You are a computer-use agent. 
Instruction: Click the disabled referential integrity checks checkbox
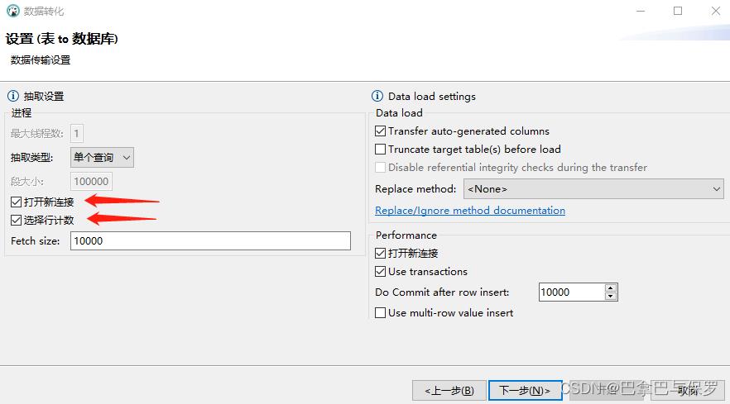coord(381,168)
